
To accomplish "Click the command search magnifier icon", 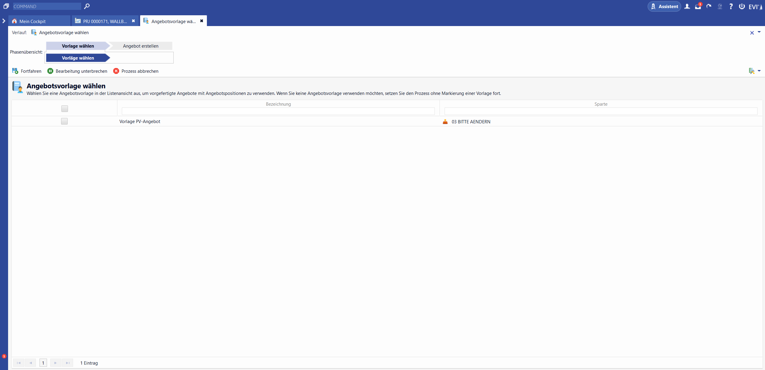I will coord(87,6).
